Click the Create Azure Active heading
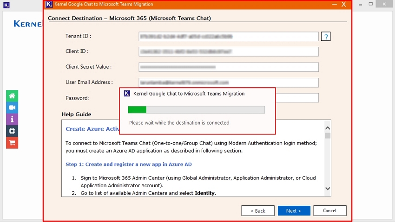This screenshot has width=395, height=222. [92, 129]
